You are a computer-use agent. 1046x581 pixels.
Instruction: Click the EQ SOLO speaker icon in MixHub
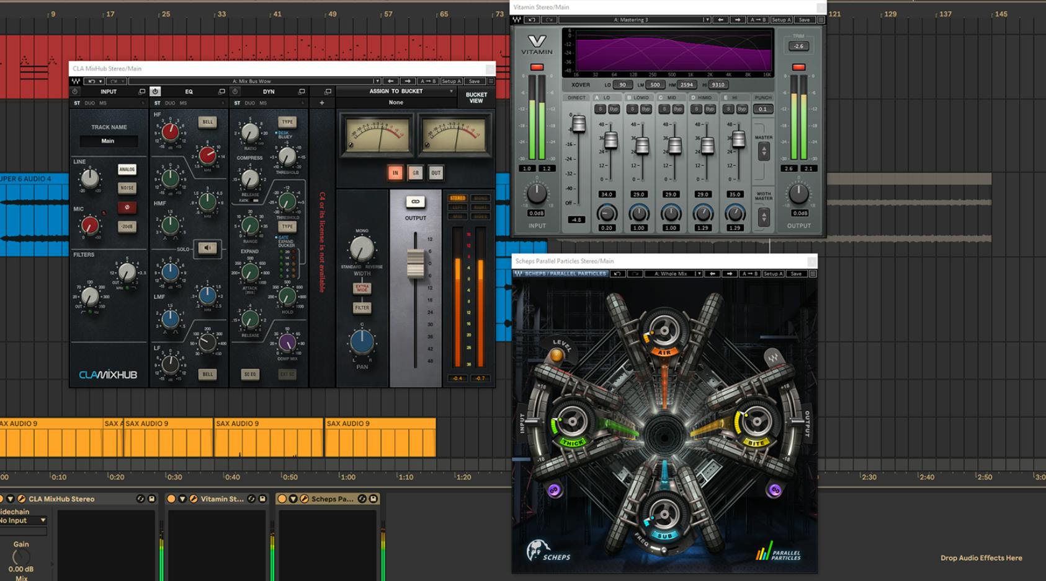207,248
